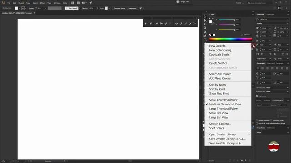Click the search field in top bar
291x163 pixels.
[260, 3]
